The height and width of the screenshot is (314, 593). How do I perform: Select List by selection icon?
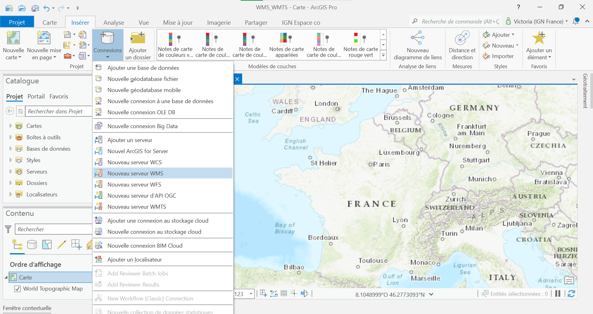[47, 245]
